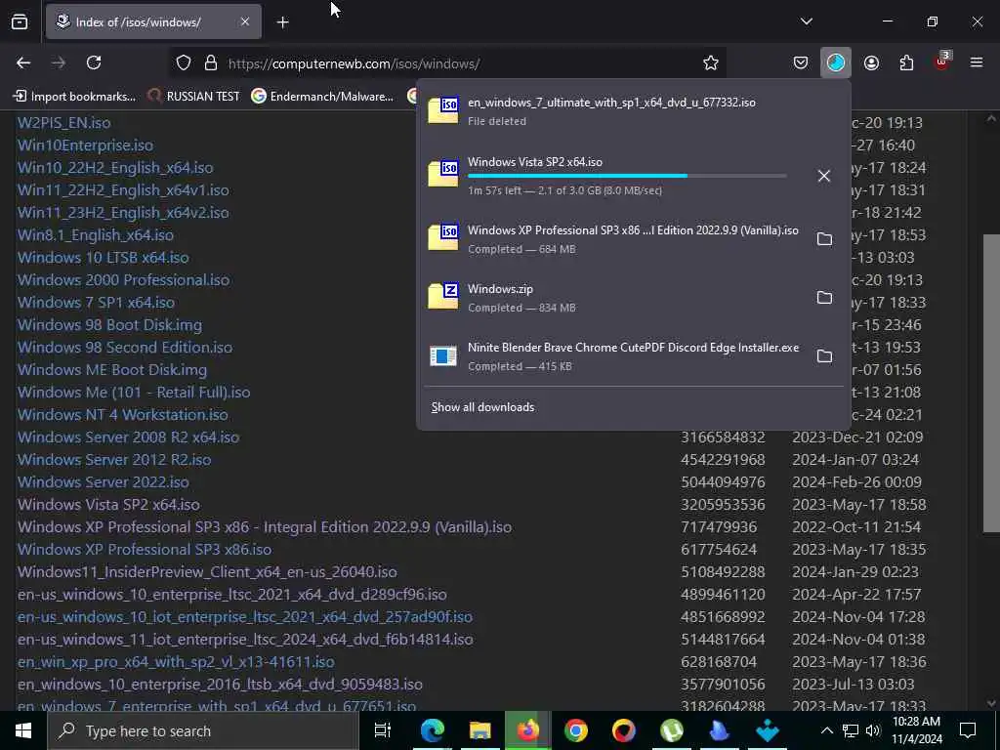Reload the current page
1000x750 pixels.
(94, 62)
